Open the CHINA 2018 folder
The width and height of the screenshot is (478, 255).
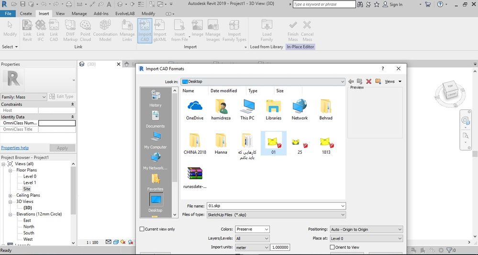click(x=195, y=143)
